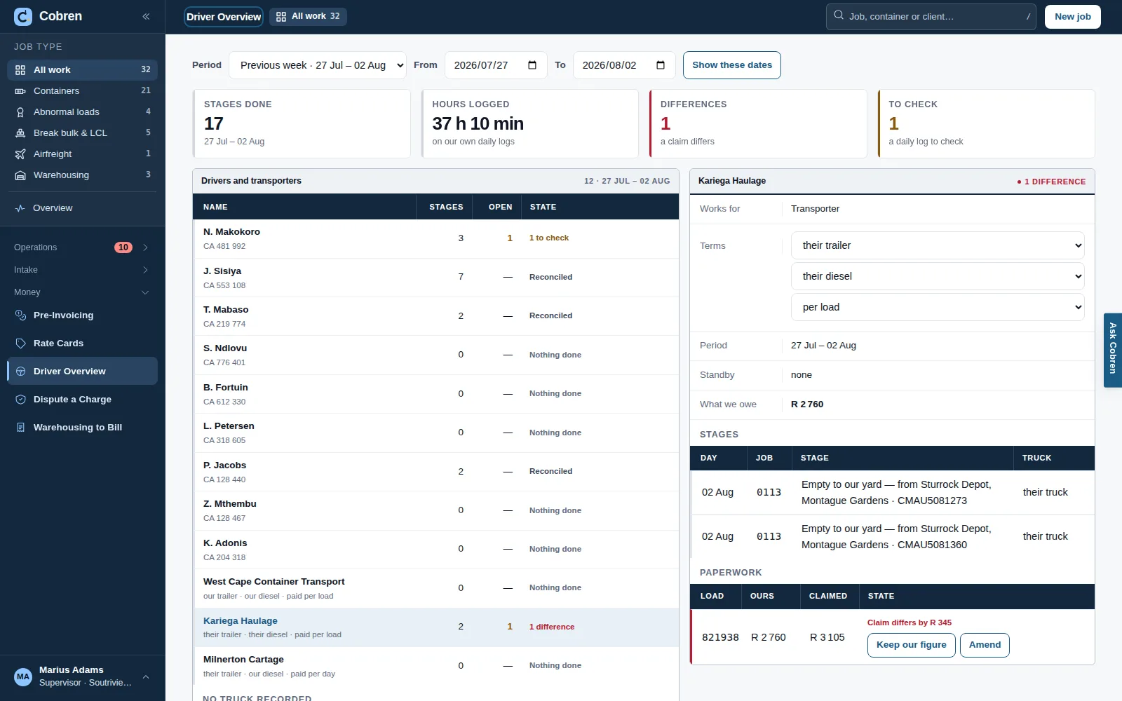Viewport: 1122px width, 701px height.
Task: Open Marius Adams user menu chevron
Action: (146, 677)
